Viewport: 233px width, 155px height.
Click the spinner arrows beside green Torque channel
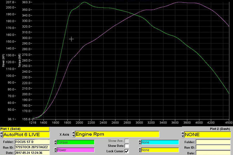[x=55, y=142]
